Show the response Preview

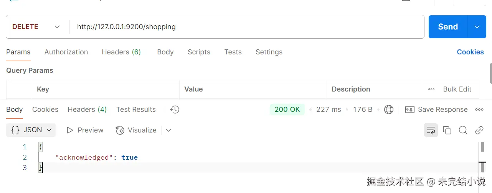[x=85, y=130]
